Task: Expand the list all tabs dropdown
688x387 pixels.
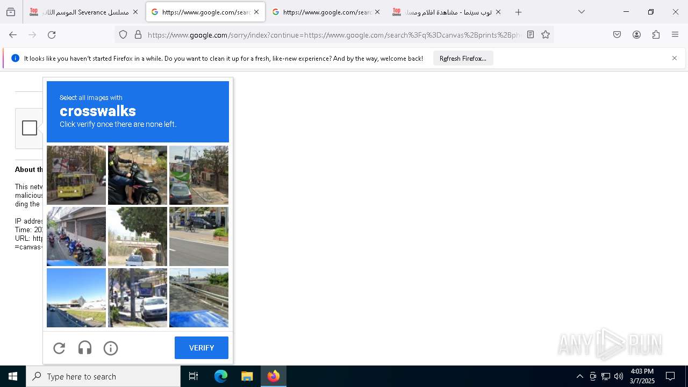Action: click(x=582, y=12)
